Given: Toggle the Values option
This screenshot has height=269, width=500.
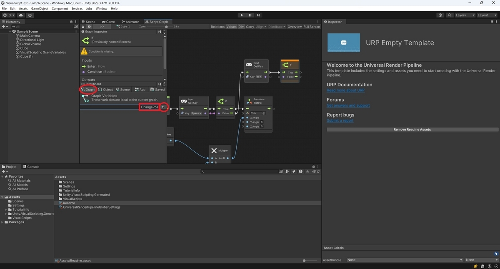Looking at the screenshot, I should [231, 27].
